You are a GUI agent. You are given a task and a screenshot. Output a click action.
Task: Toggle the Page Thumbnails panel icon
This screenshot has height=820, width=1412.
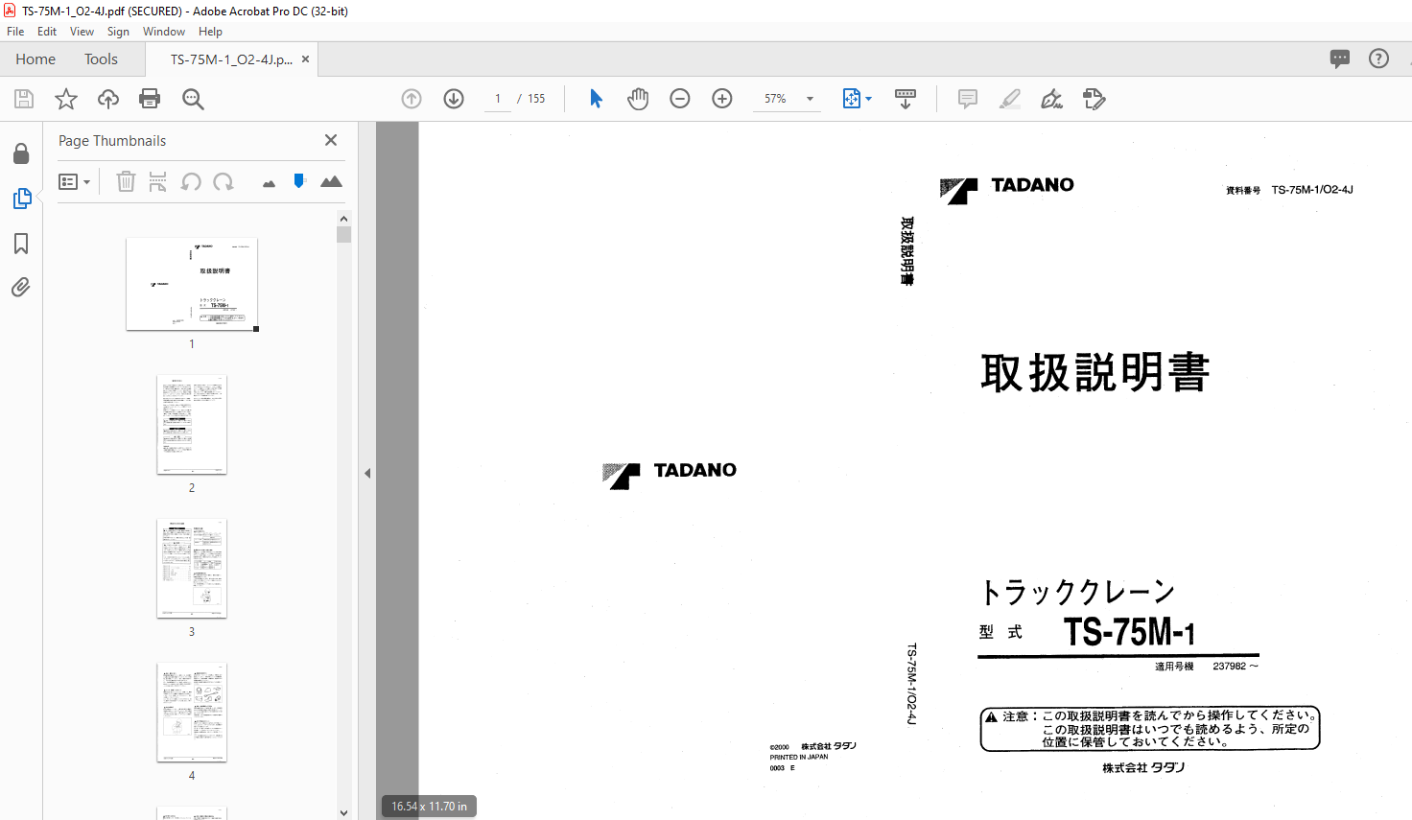tap(21, 199)
